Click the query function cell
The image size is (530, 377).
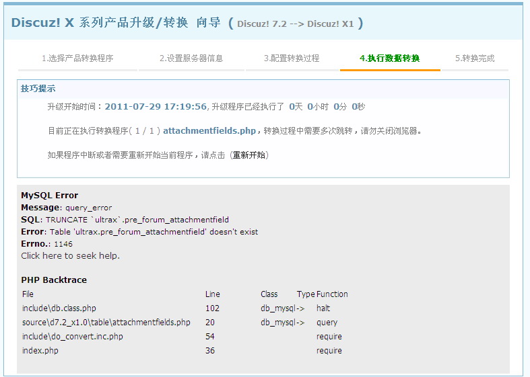click(x=327, y=323)
